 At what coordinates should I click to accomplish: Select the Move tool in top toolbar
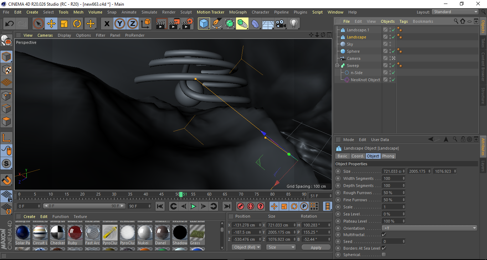51,24
